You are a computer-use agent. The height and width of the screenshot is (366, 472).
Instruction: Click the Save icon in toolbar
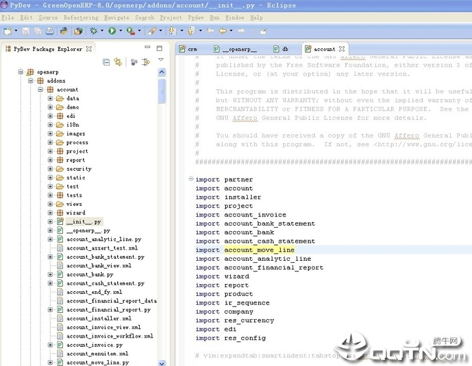pyautogui.click(x=26, y=30)
